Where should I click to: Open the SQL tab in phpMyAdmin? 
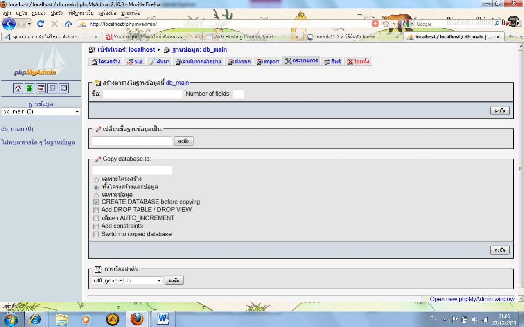pyautogui.click(x=135, y=62)
